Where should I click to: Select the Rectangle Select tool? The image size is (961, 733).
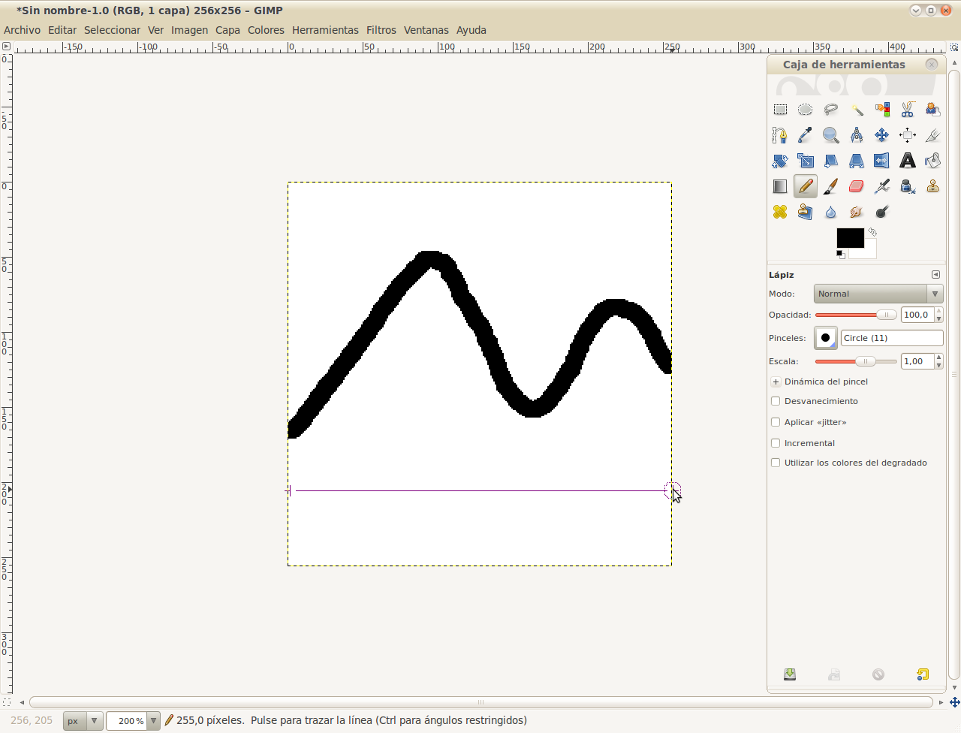[780, 109]
